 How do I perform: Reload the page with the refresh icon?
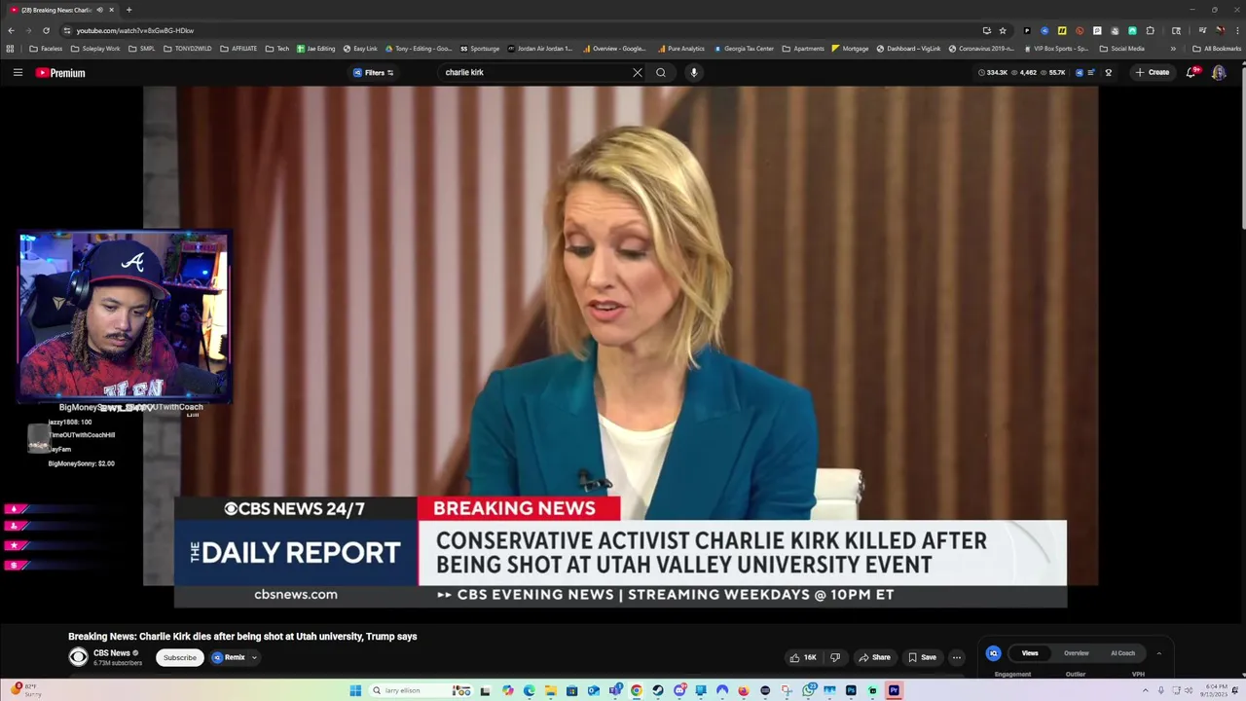[x=46, y=30]
